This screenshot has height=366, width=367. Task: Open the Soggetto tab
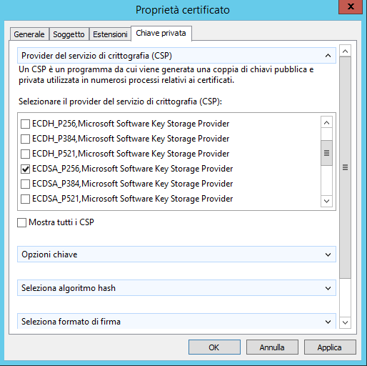click(69, 34)
